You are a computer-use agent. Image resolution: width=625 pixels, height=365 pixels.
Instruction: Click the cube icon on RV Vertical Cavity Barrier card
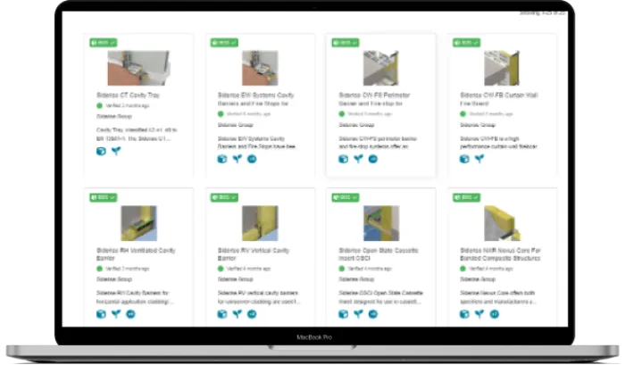[x=222, y=314]
